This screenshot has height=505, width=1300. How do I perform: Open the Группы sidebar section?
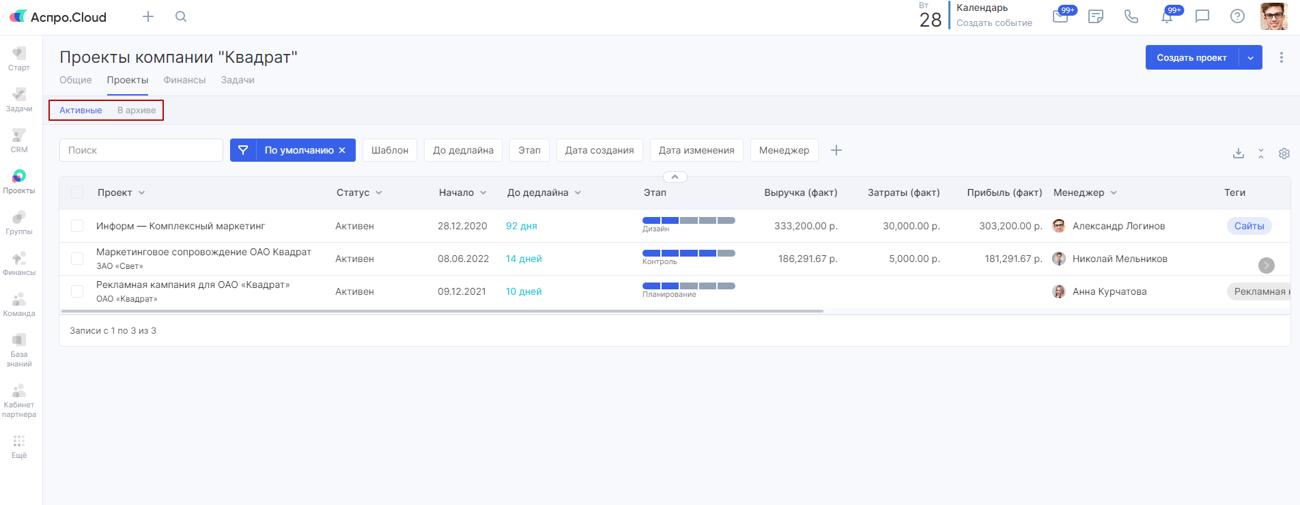pos(19,222)
